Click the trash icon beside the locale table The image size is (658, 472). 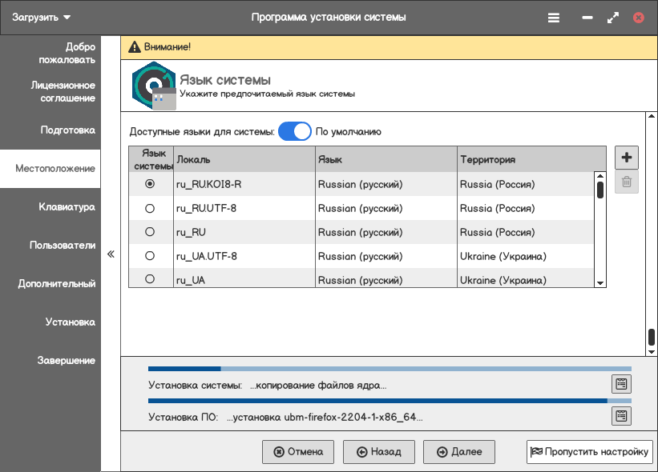coord(627,182)
